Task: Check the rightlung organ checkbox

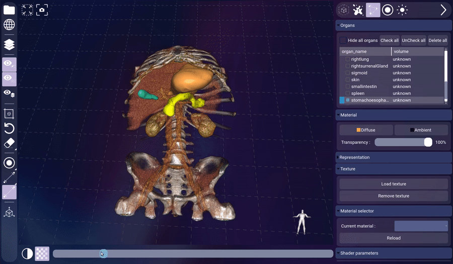Action: pyautogui.click(x=347, y=59)
